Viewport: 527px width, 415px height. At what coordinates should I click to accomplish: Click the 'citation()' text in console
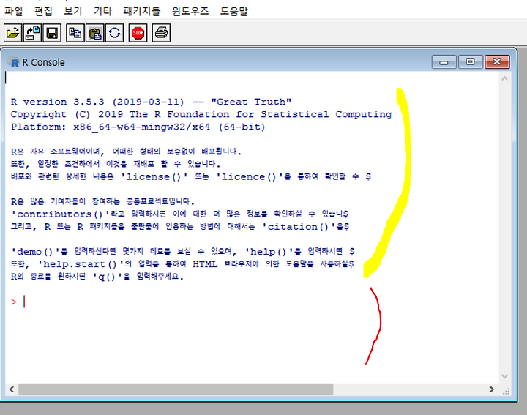coord(298,227)
